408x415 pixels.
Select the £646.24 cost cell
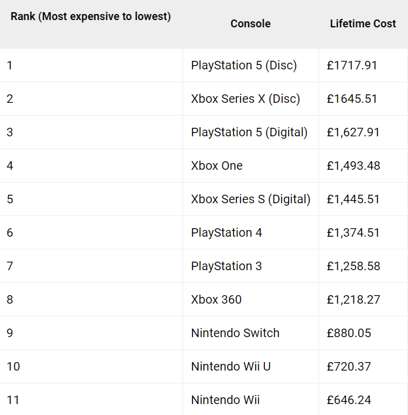tap(349, 400)
